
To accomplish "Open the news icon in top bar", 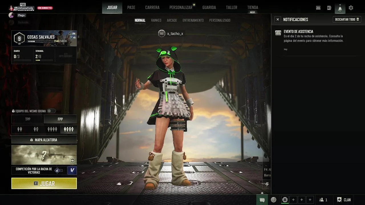I will pyautogui.click(x=329, y=8).
